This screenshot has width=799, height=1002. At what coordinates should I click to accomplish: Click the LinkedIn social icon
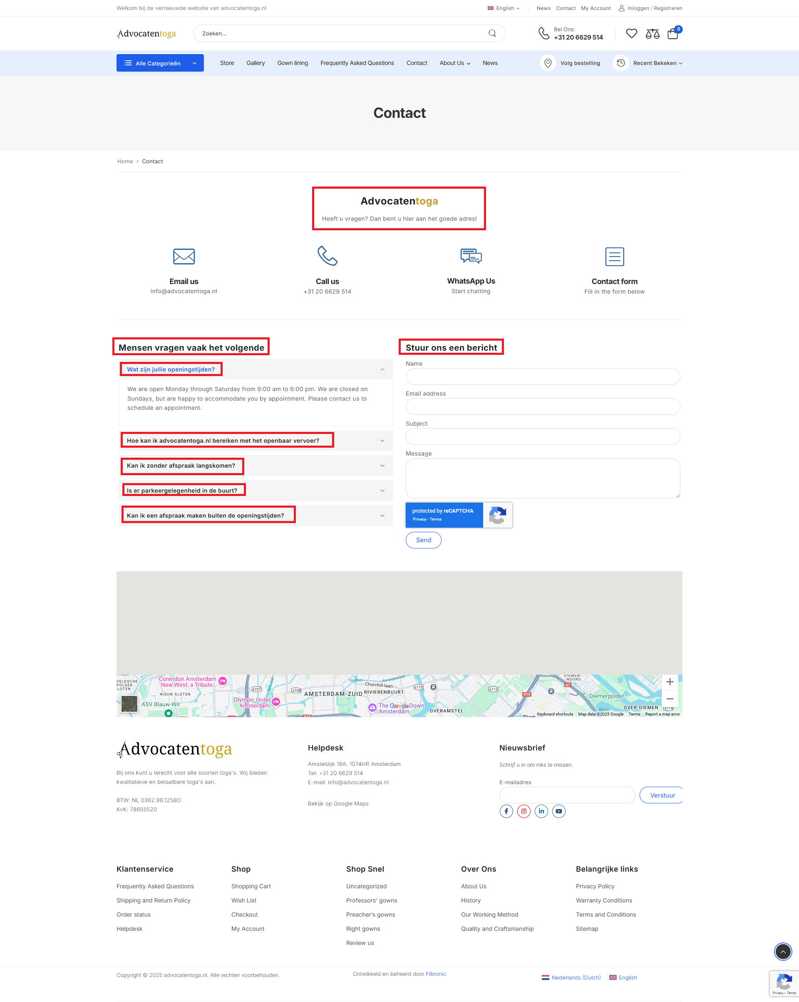click(541, 811)
